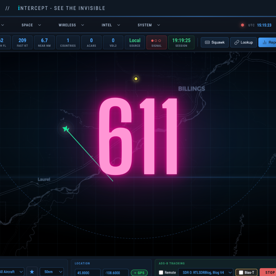This screenshot has width=276, height=276.
Task: Open the SYSTEM menu
Action: click(145, 25)
